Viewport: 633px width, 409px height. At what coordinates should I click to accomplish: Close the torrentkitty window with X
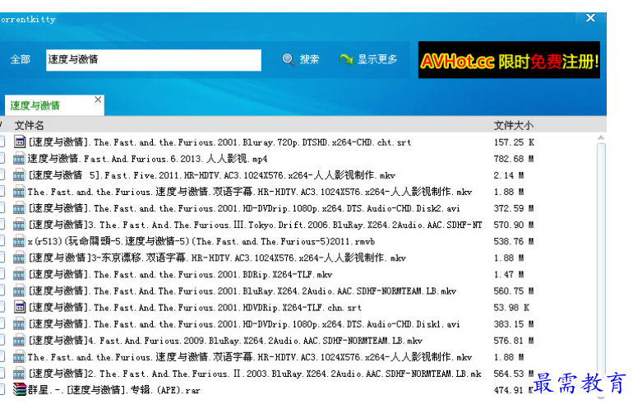pos(590,18)
